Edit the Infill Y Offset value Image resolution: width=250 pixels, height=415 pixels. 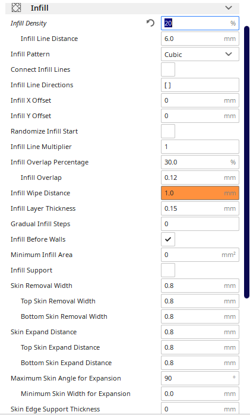click(200, 116)
